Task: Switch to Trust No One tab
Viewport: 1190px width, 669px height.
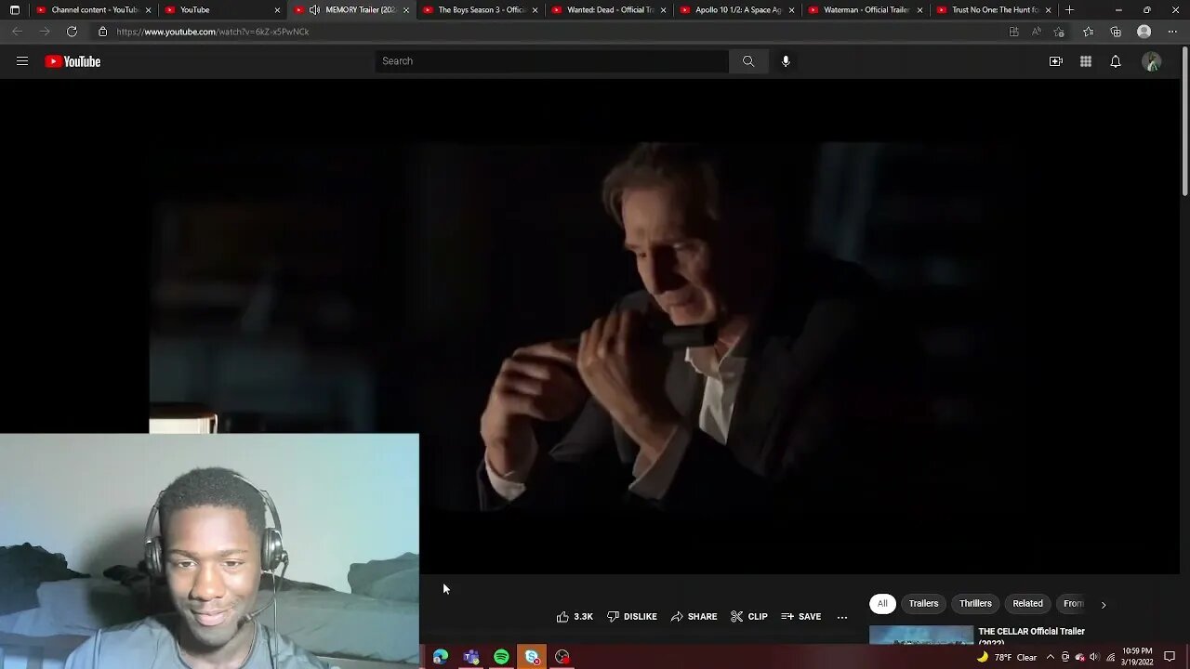Action: coord(994,10)
